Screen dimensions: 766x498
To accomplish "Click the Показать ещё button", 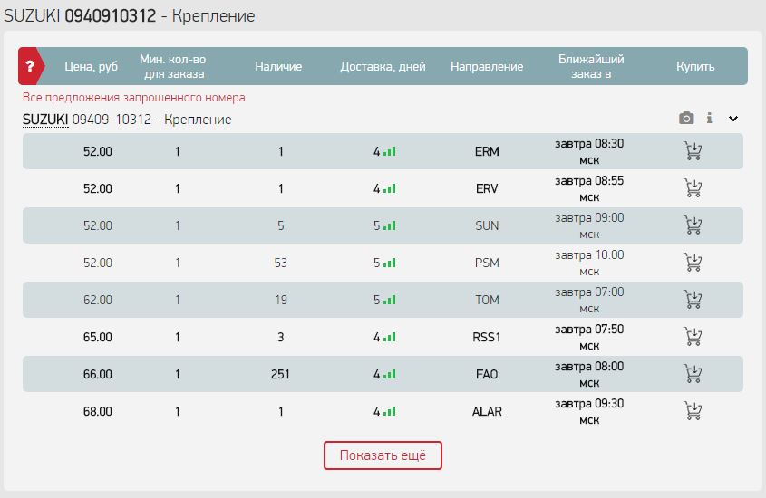I will coord(383,455).
